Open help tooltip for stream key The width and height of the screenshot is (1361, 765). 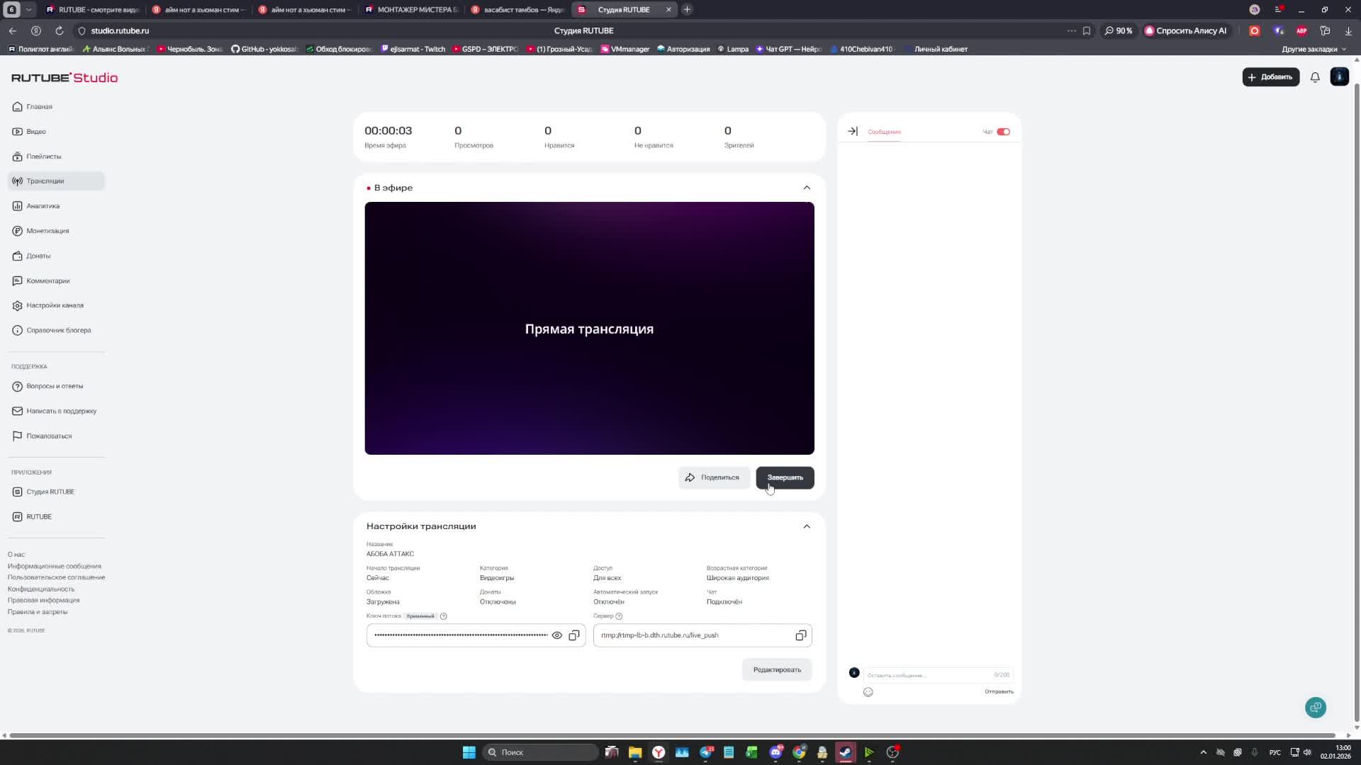coord(444,616)
